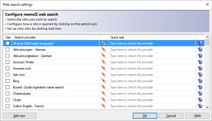Viewport: 212px width, 121px height.
Task: Tick the Use checkbox for Acronym Finder
Action: click(x=8, y=62)
